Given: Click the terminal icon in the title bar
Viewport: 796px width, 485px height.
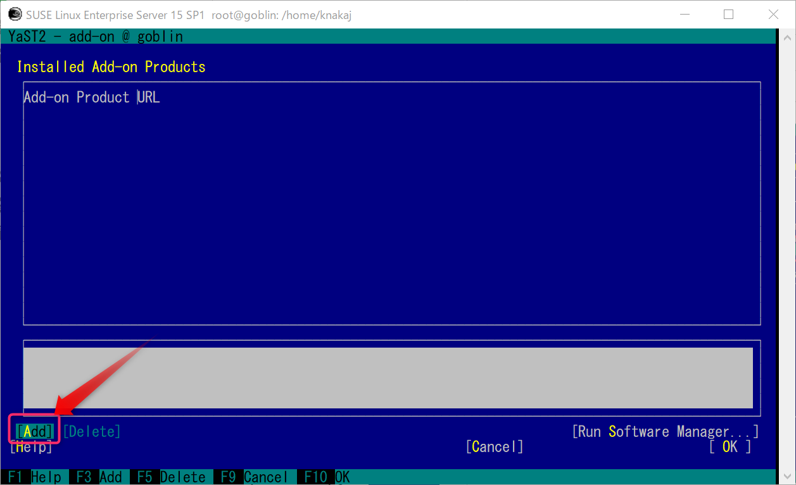Looking at the screenshot, I should pos(14,13).
